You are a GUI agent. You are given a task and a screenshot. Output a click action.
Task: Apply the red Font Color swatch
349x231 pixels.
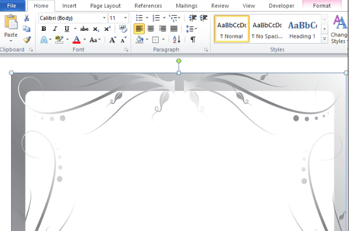coord(76,40)
